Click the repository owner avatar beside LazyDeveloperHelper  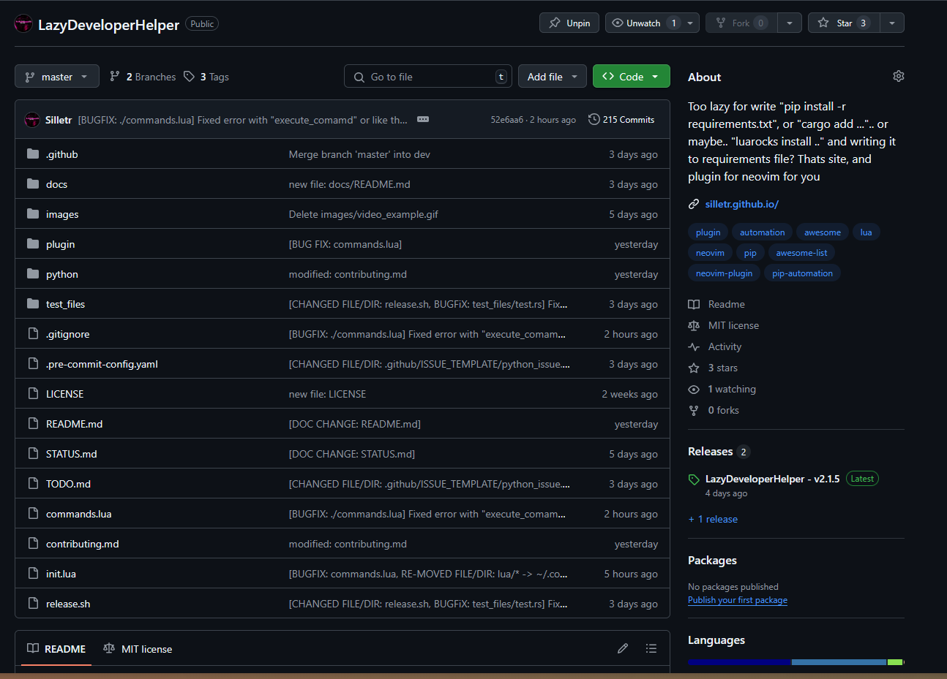(23, 24)
